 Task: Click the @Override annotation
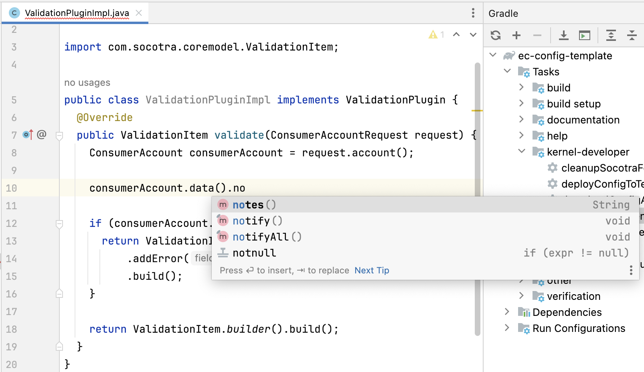[104, 117]
